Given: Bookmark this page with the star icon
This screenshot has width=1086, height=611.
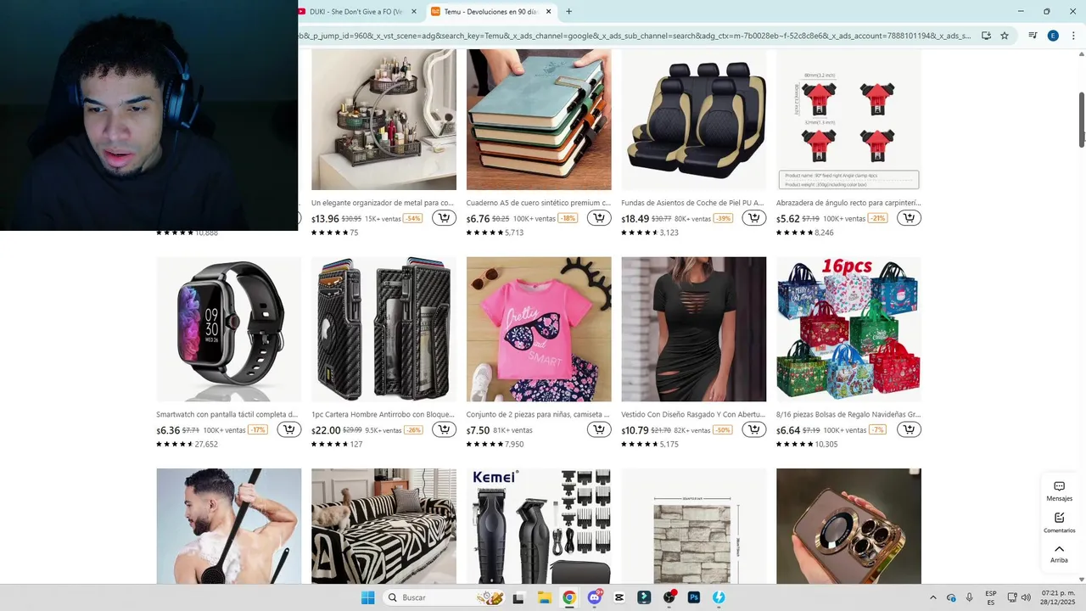Looking at the screenshot, I should (x=1005, y=36).
